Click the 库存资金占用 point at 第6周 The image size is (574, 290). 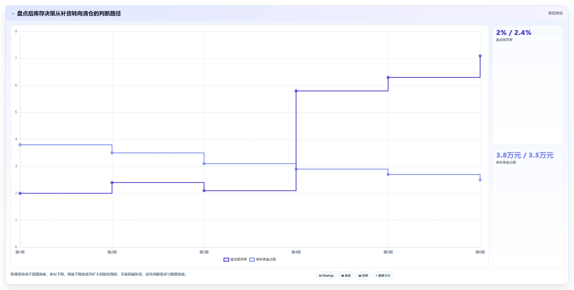point(480,180)
